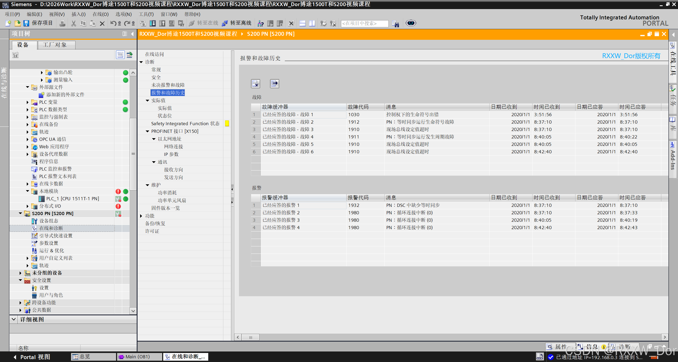Image resolution: width=678 pixels, height=362 pixels.
Task: Click the project search input field
Action: [x=365, y=23]
